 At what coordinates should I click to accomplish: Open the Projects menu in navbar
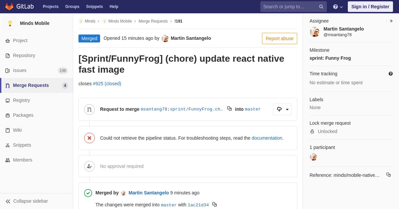coord(51,7)
